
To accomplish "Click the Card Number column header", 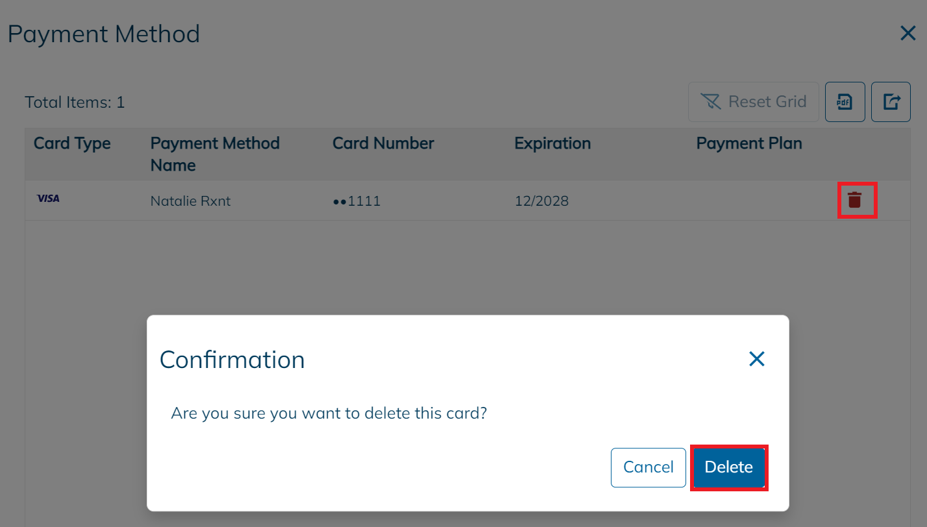I will coord(383,143).
